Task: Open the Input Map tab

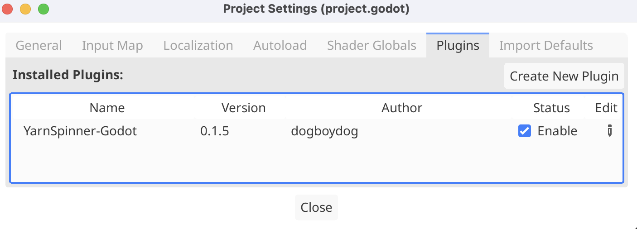Action: pyautogui.click(x=112, y=46)
